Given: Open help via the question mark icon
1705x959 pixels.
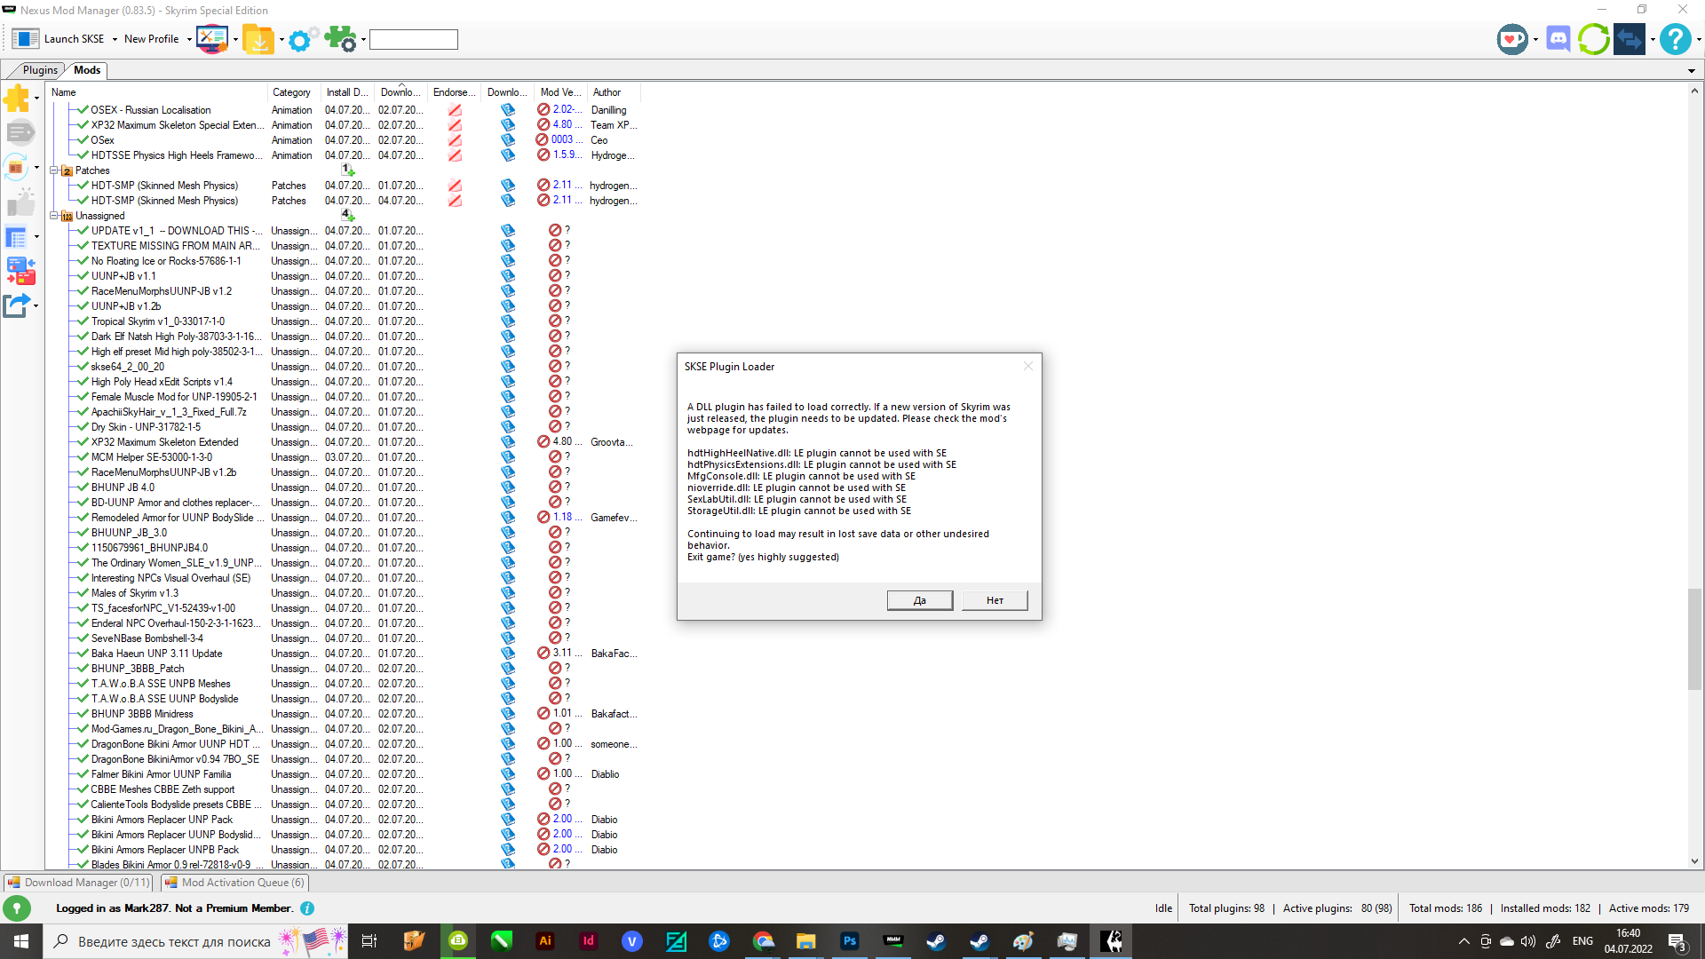Looking at the screenshot, I should tap(1675, 39).
